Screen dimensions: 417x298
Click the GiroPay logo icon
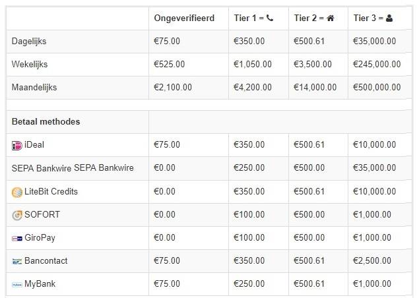click(x=17, y=238)
